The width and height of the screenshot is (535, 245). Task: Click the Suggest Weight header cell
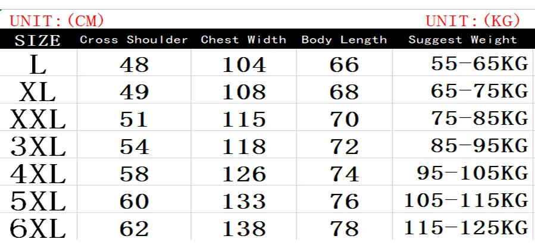pyautogui.click(x=462, y=40)
